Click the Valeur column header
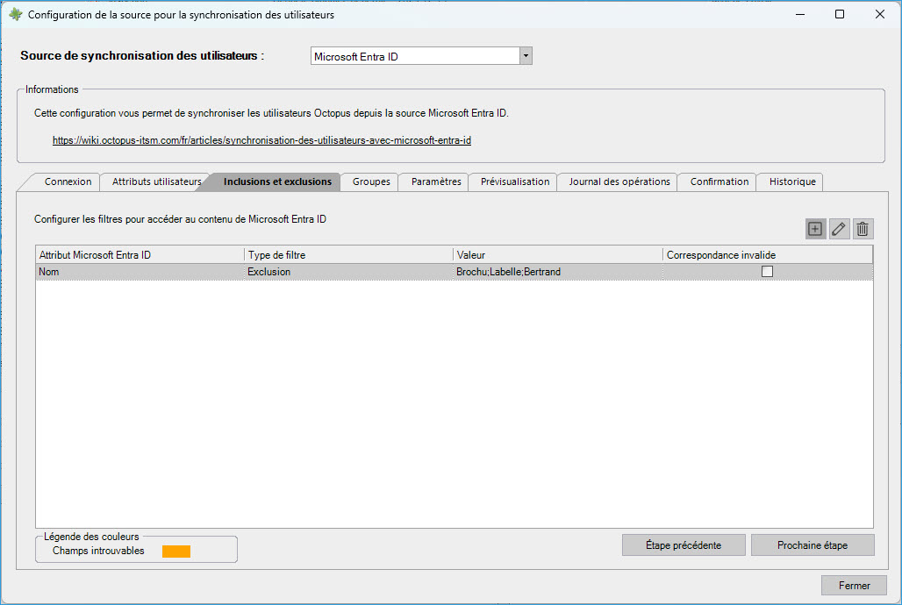Image resolution: width=902 pixels, height=605 pixels. [x=557, y=255]
